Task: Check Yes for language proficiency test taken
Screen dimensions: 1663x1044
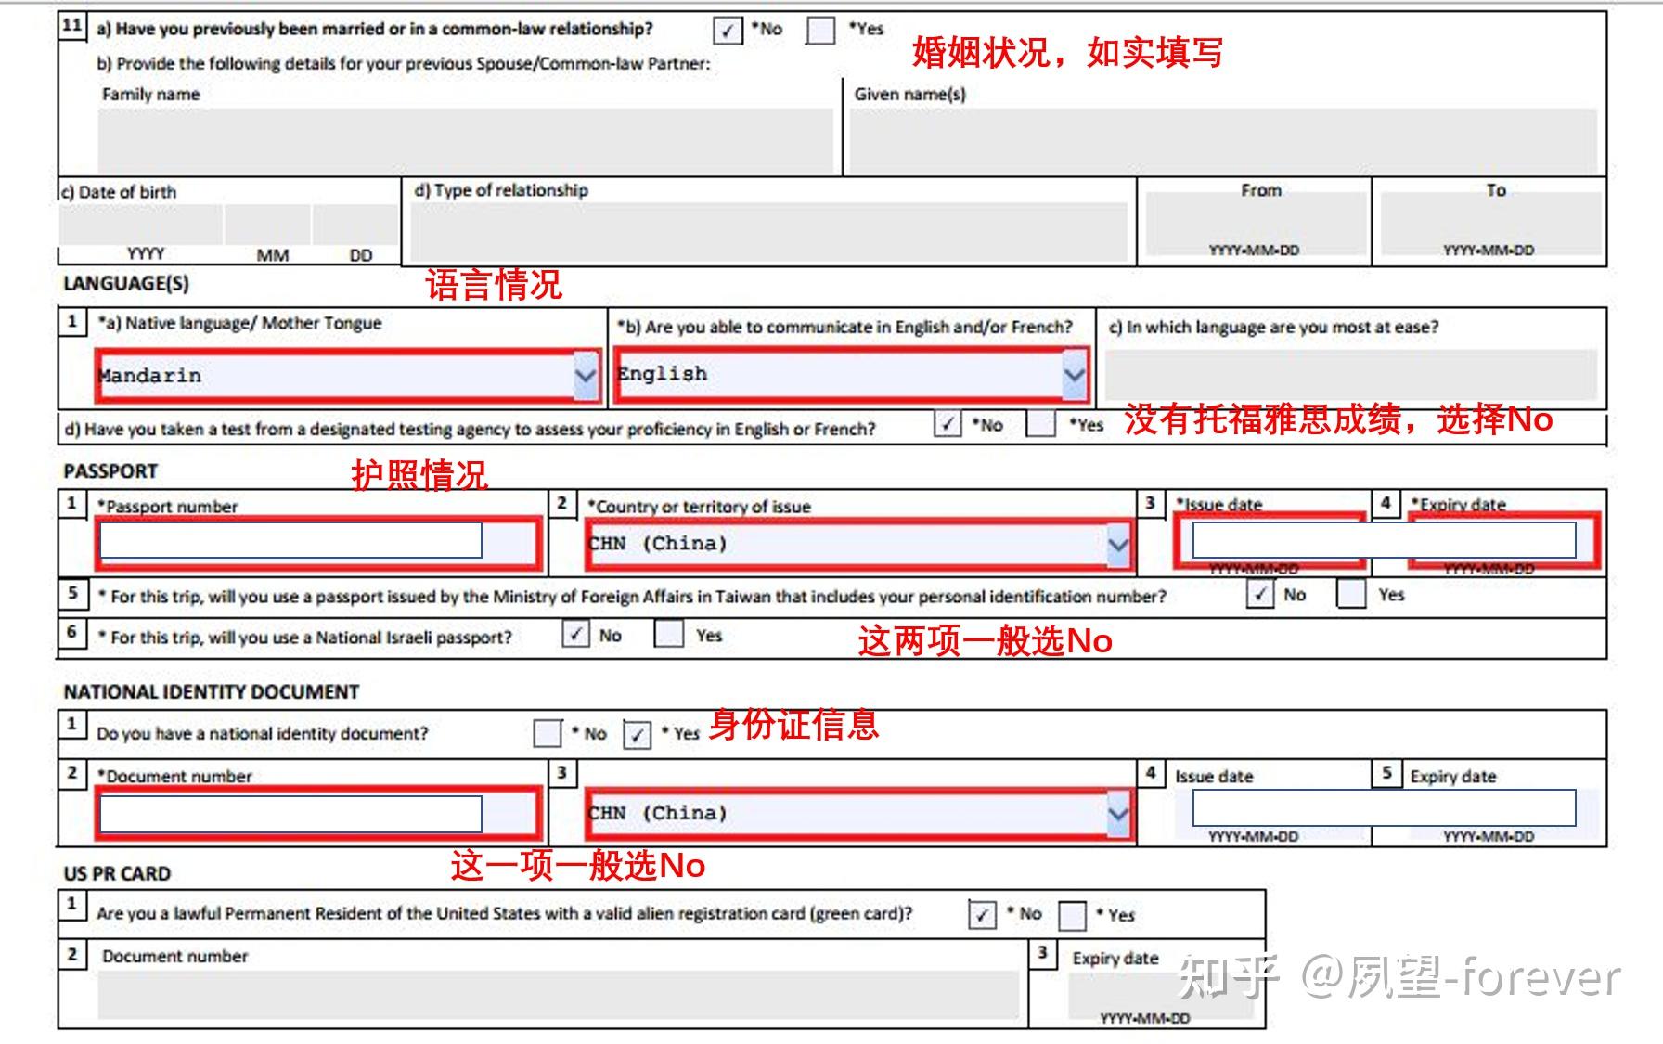Action: pos(1039,426)
